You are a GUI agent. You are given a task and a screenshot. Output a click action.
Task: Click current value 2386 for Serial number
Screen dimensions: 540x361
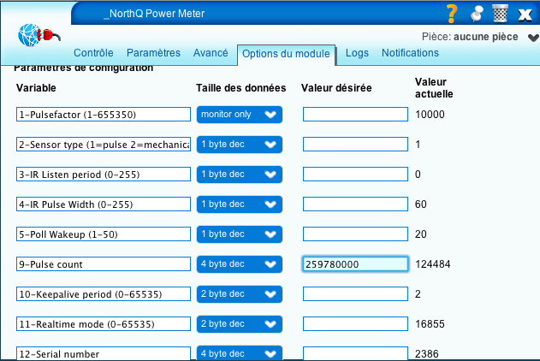pyautogui.click(x=427, y=354)
